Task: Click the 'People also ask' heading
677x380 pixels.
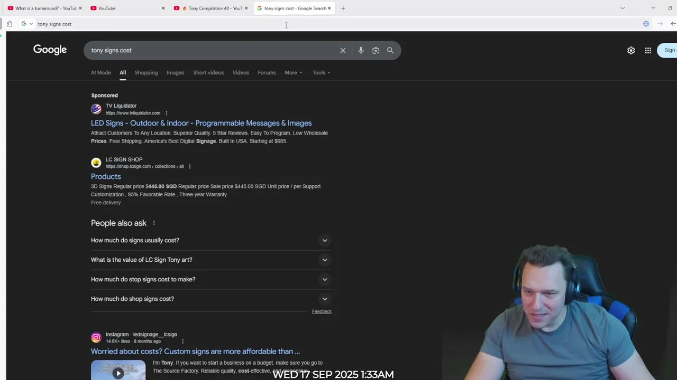Action: point(118,223)
